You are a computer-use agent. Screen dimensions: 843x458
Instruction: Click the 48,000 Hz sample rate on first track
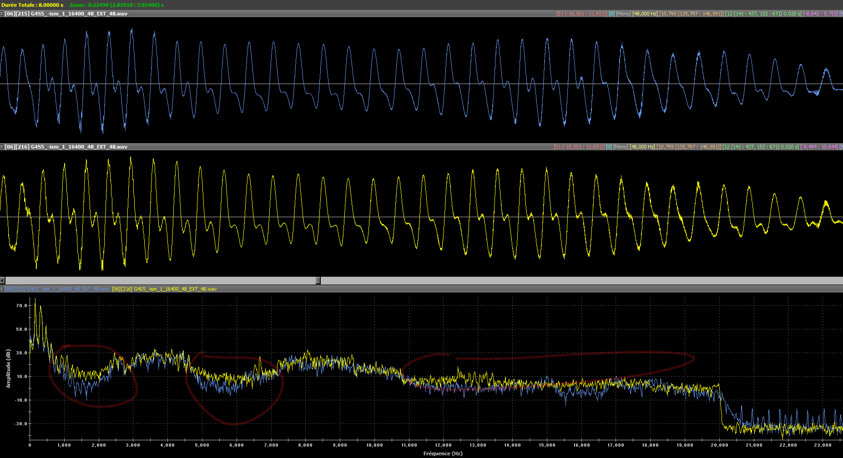645,14
